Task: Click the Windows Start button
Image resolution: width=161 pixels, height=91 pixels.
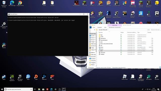Action: coord(2,89)
